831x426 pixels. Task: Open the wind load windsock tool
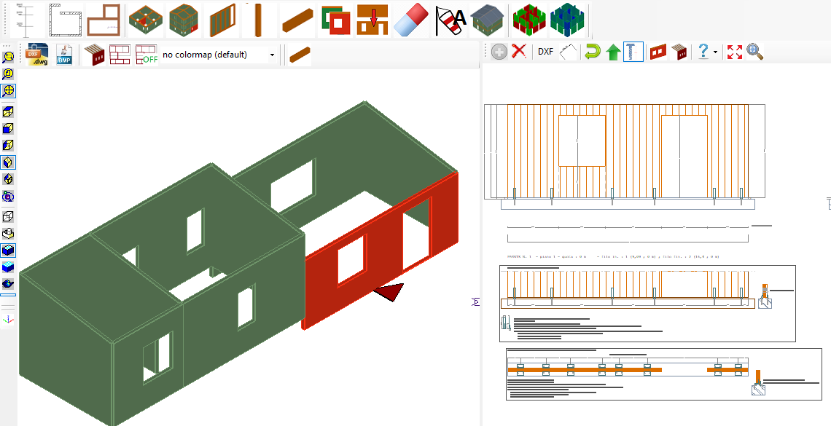point(450,20)
